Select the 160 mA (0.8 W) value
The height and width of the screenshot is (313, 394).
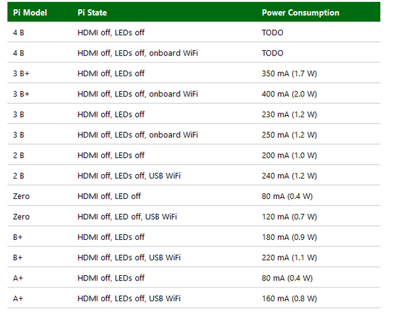click(289, 299)
